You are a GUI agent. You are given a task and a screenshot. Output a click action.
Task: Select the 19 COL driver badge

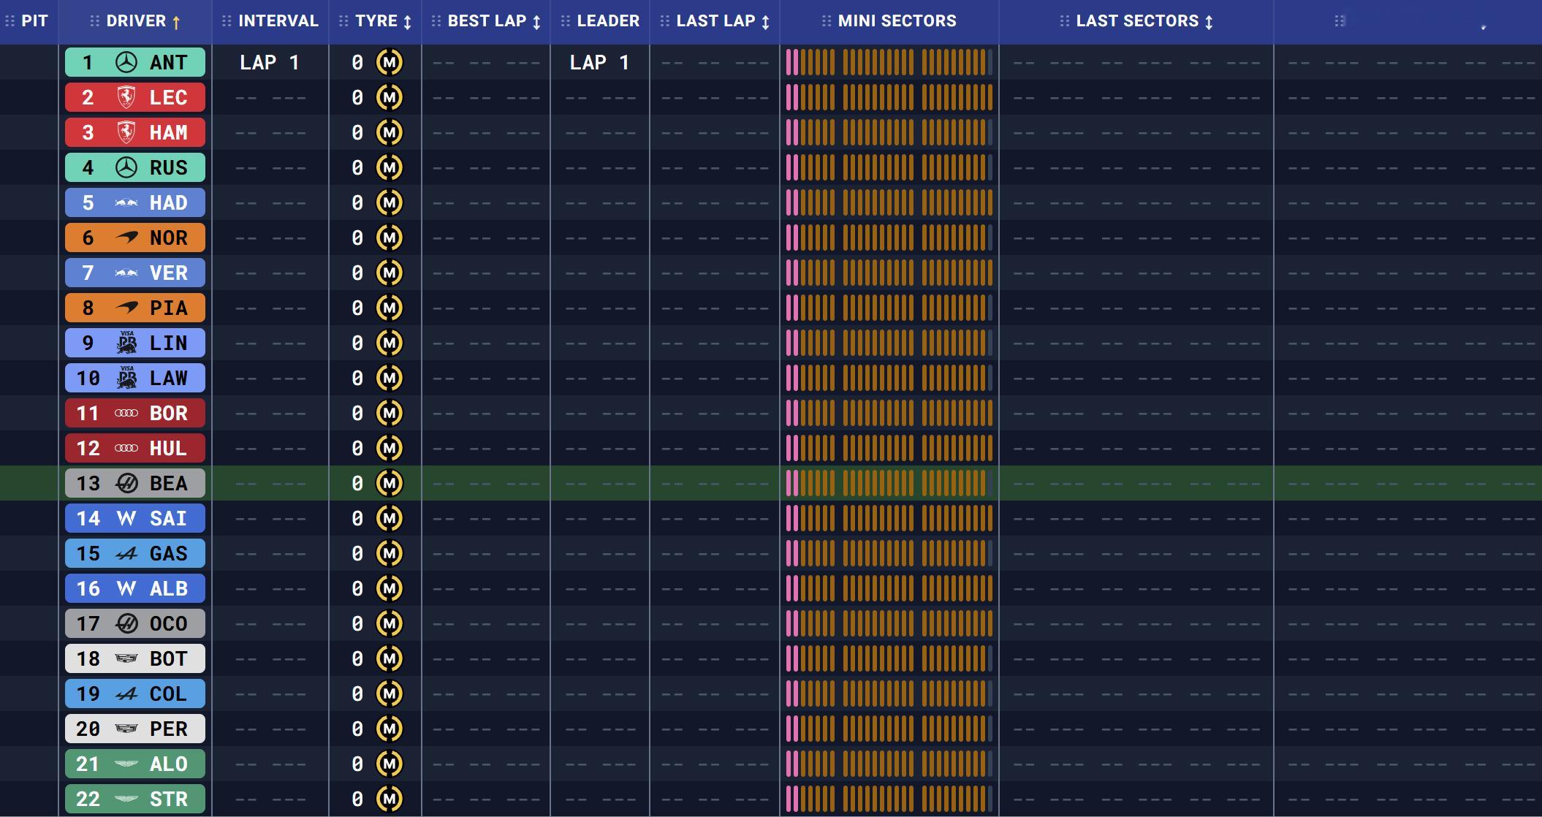point(135,693)
